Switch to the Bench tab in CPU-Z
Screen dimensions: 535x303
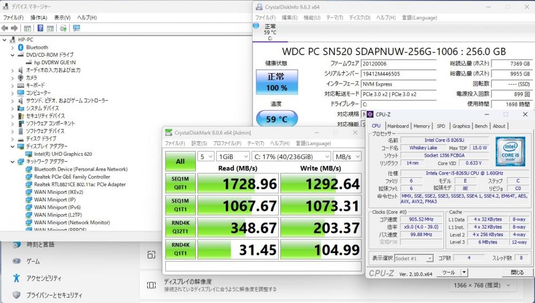coord(481,126)
